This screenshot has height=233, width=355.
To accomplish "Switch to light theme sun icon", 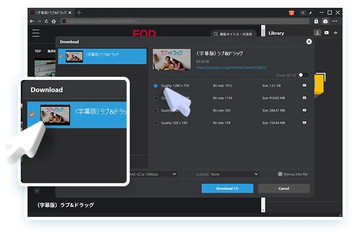I will click(x=303, y=12).
